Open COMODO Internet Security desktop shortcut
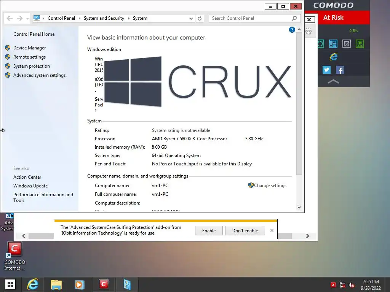Viewport: 390px width, 292px height. point(14,256)
